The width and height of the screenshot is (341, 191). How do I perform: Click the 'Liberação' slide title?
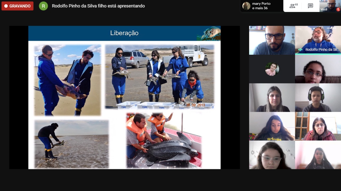tap(124, 33)
